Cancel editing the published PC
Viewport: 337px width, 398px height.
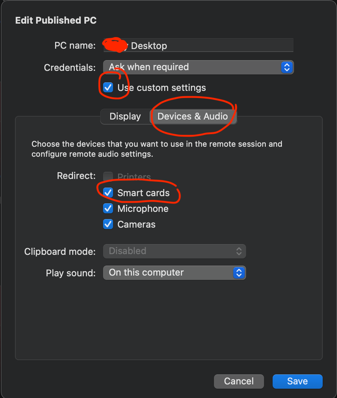(239, 381)
